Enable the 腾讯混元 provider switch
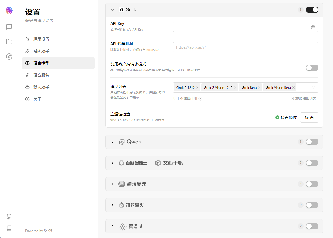The width and height of the screenshot is (333, 238). point(312,184)
